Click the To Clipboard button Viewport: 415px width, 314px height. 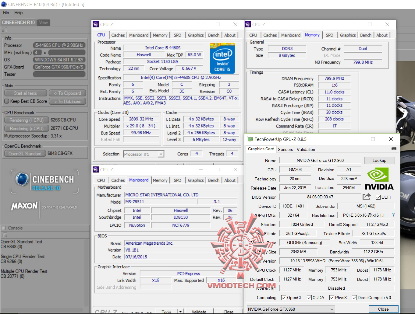pyautogui.click(x=67, y=93)
